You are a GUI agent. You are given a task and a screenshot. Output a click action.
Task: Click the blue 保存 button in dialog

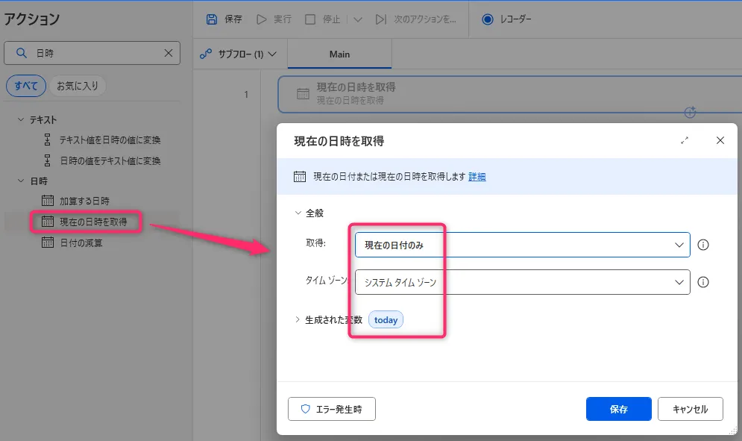click(x=618, y=409)
